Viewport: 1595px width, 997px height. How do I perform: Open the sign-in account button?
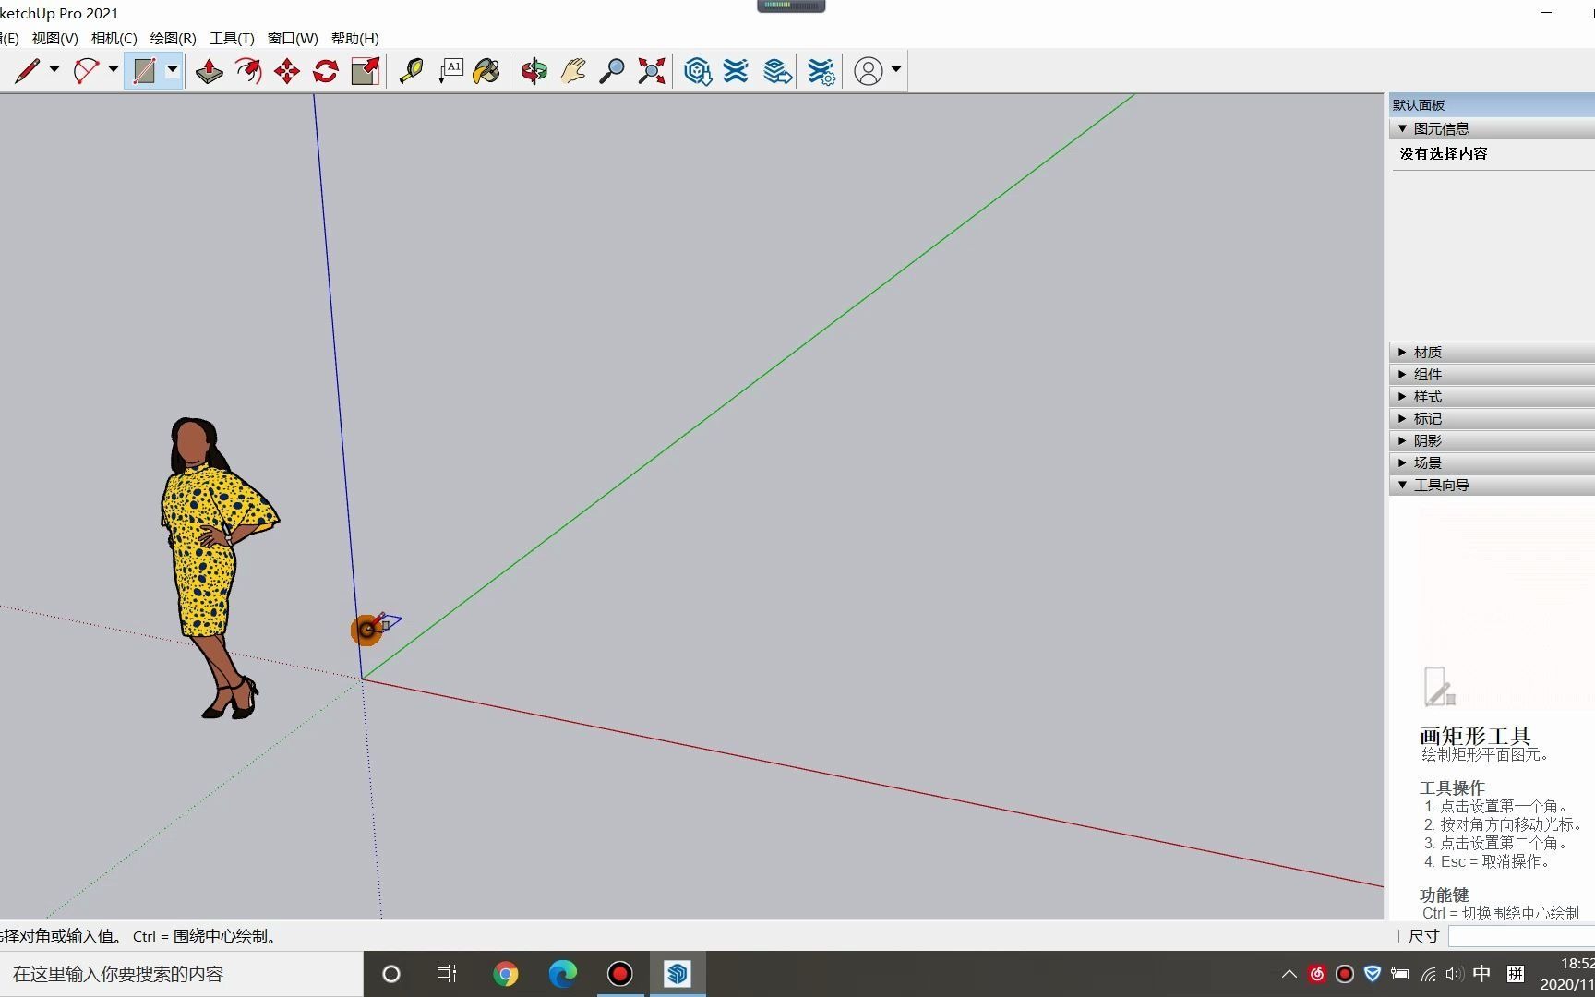pos(869,70)
